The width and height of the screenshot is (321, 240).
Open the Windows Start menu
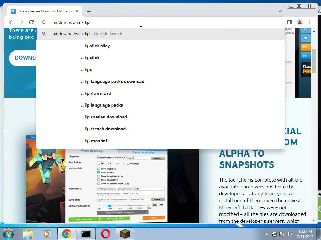(x=8, y=234)
